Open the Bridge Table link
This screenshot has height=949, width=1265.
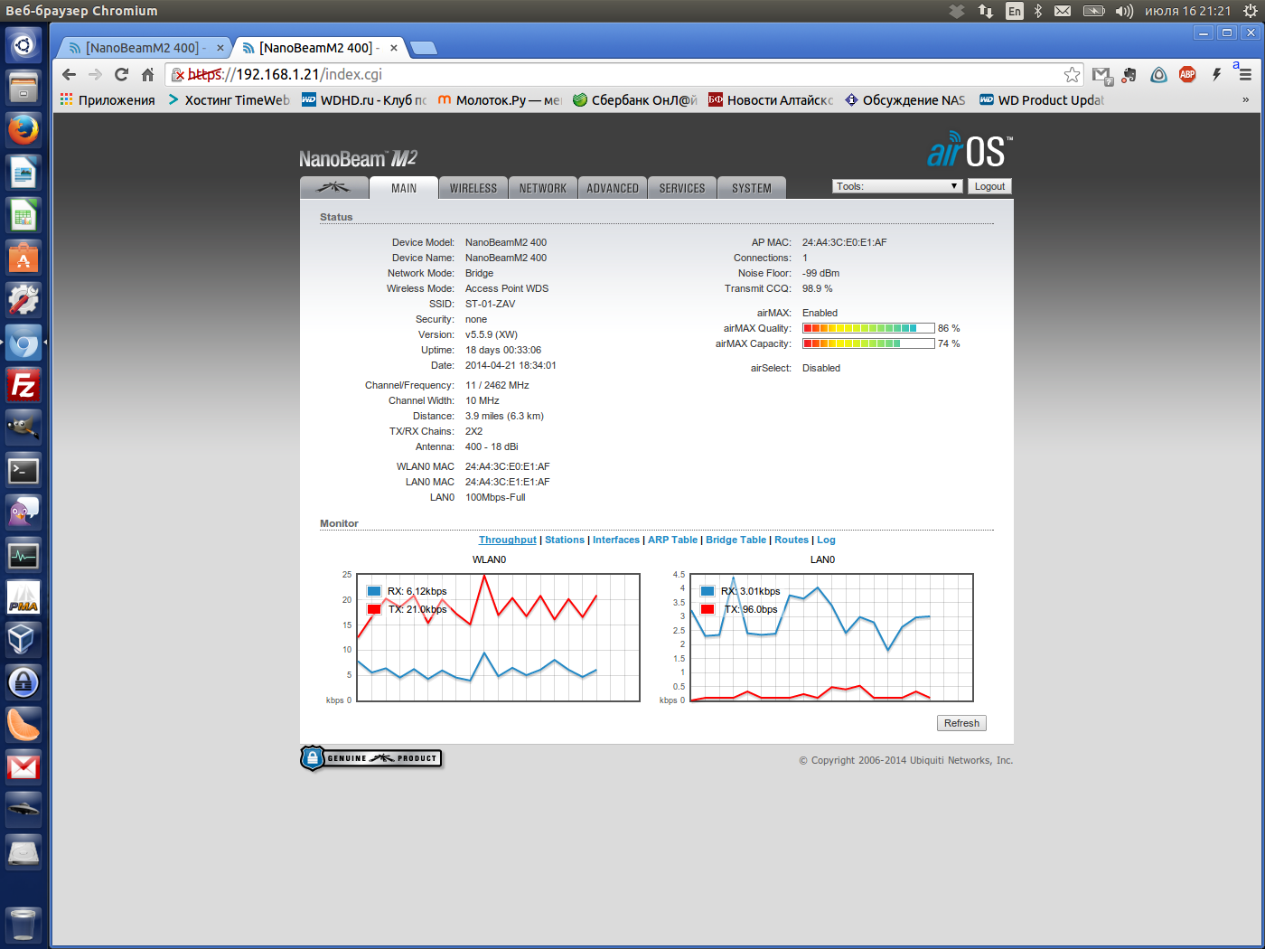pos(736,540)
